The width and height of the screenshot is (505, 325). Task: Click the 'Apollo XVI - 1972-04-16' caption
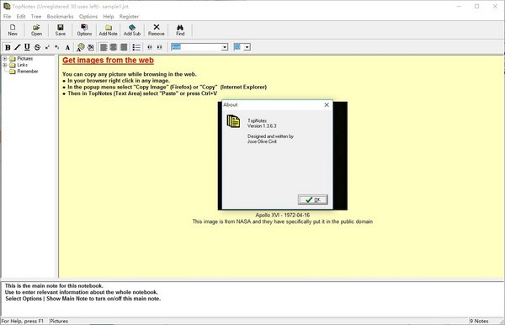pyautogui.click(x=283, y=216)
